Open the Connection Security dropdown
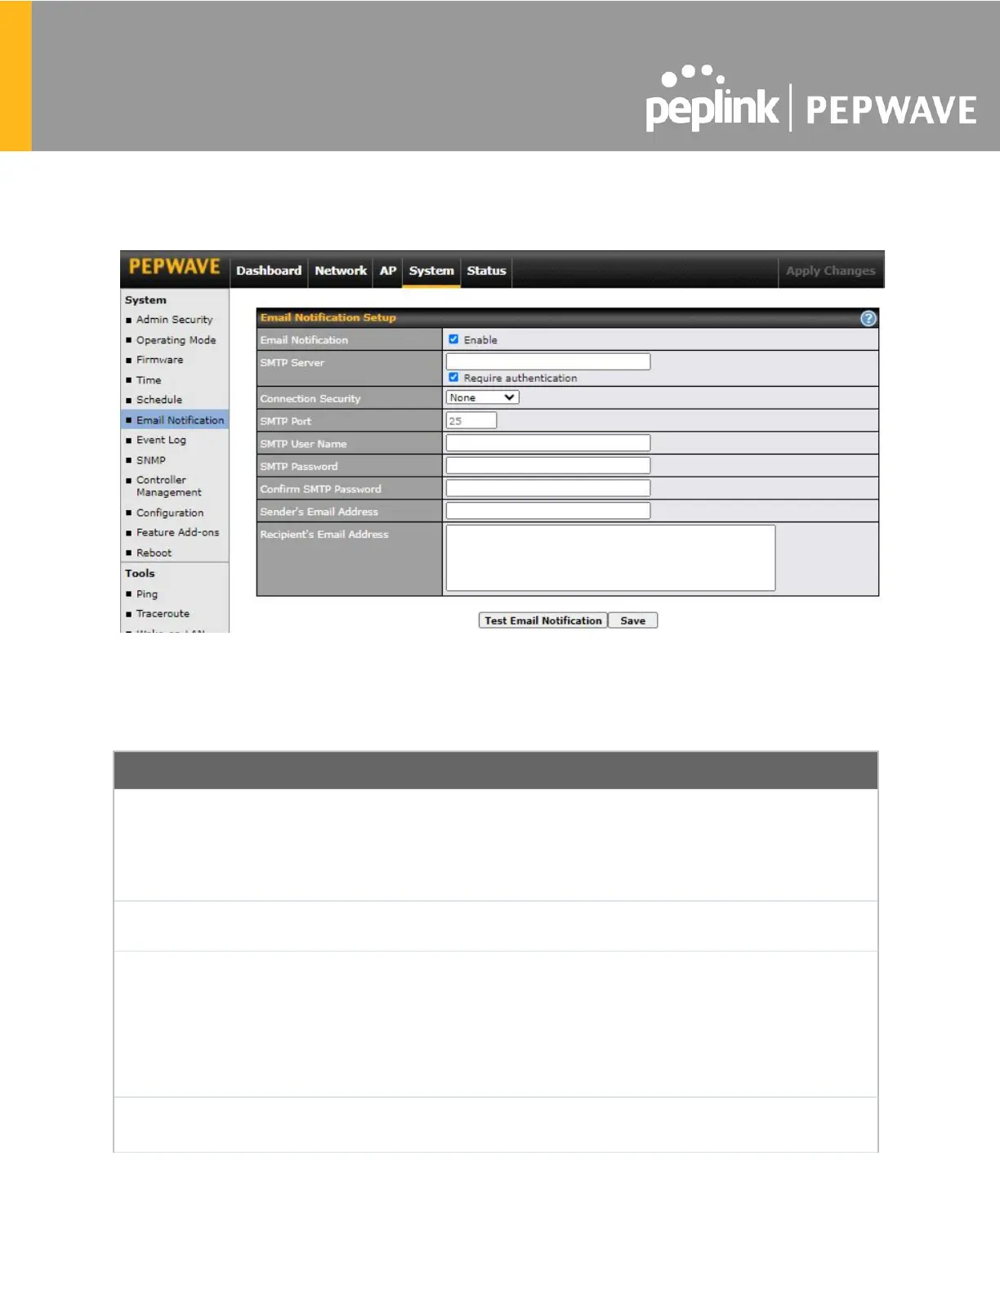Screen dimensions: 1000x1295 tap(482, 397)
